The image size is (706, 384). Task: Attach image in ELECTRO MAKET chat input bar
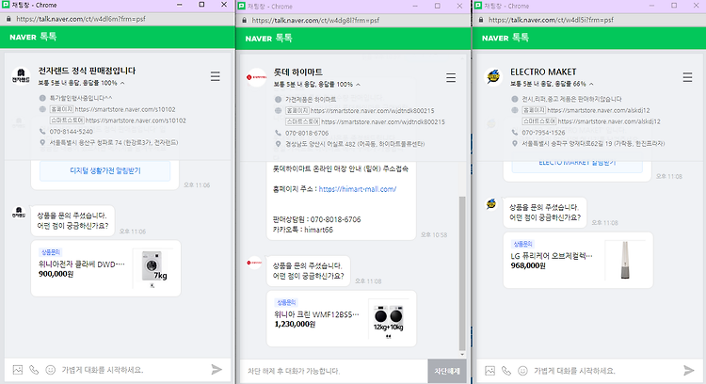[489, 371]
